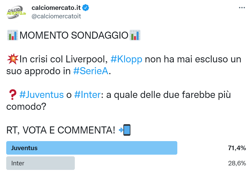Click the 28,6% Inter result percentage
This screenshot has height=173, width=251.
pos(237,163)
